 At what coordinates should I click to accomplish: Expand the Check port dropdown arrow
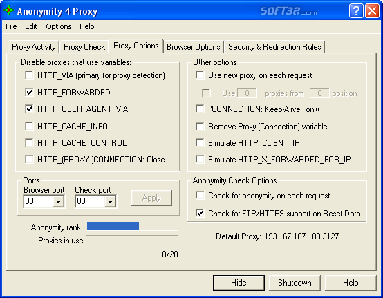pos(110,201)
